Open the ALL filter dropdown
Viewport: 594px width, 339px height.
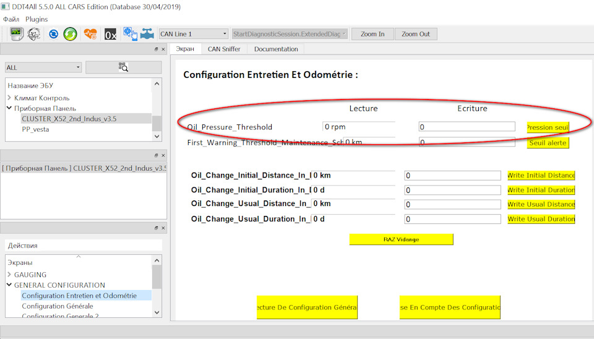click(x=43, y=67)
